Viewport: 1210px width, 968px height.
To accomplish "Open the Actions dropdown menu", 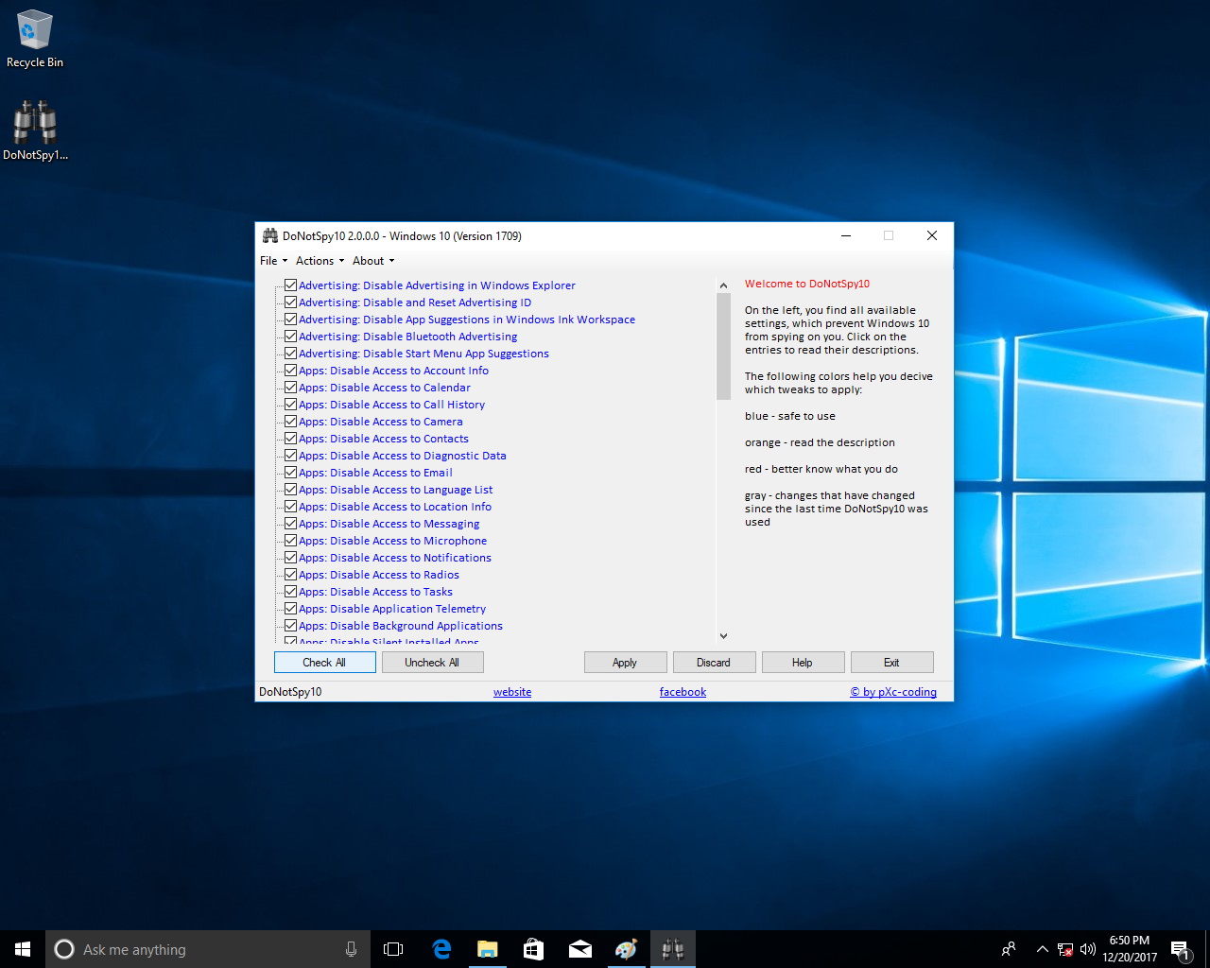I will [319, 261].
